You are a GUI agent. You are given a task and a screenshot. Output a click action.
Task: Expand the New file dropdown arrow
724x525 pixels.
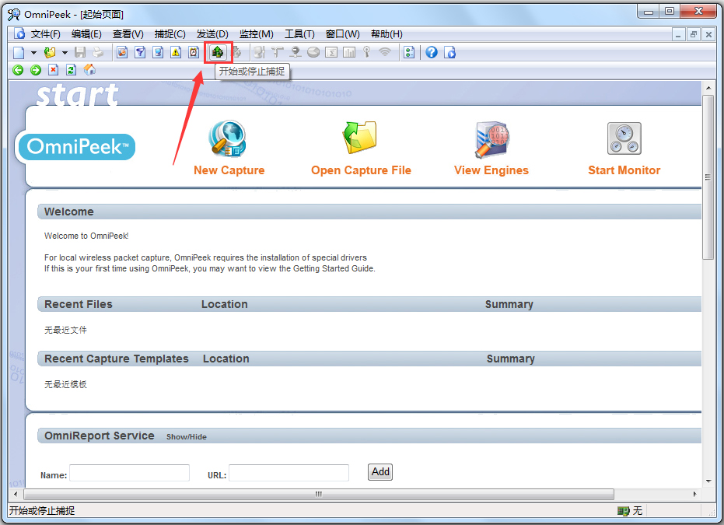33,52
